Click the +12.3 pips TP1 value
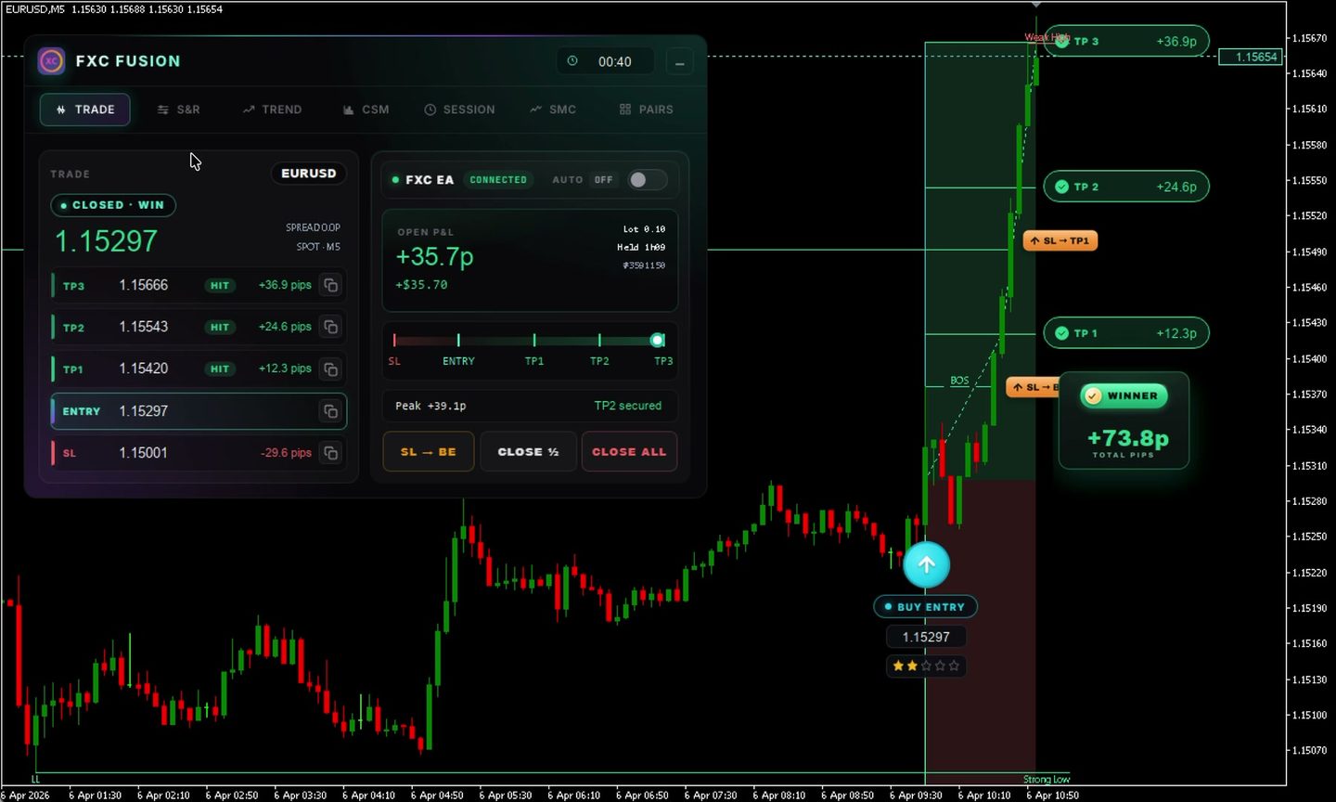Viewport: 1336px width, 802px height. coord(285,369)
